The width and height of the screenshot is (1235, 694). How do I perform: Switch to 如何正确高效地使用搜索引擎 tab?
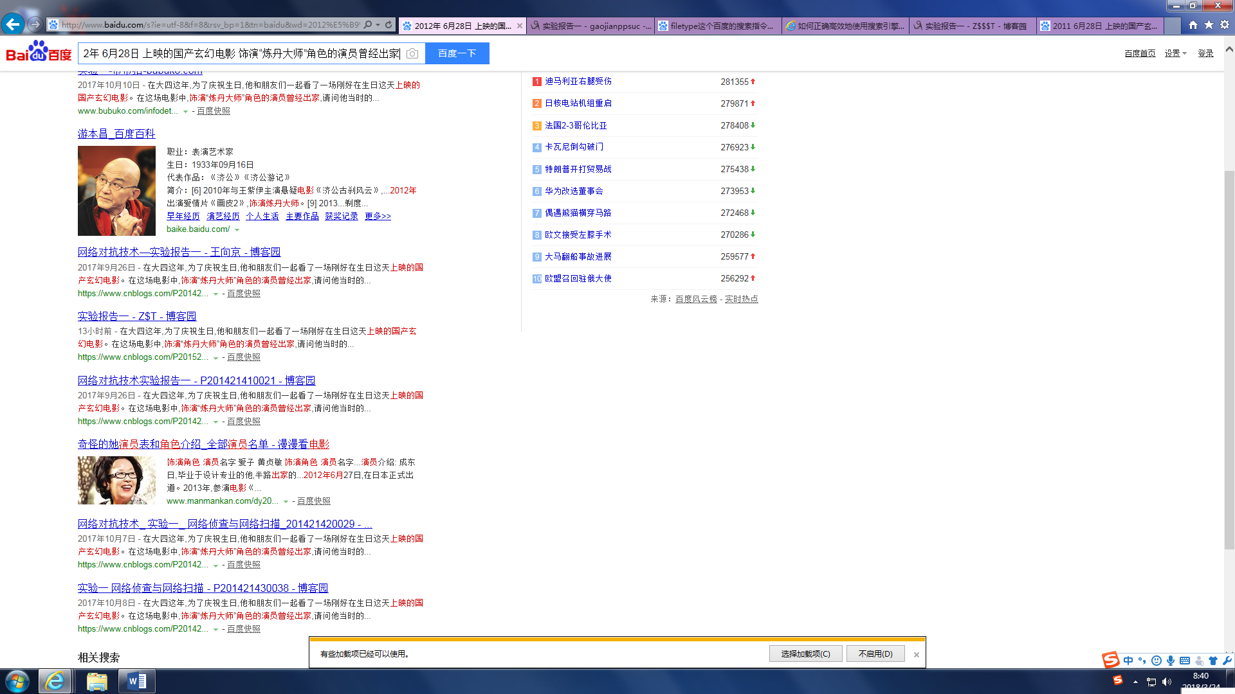(x=844, y=26)
